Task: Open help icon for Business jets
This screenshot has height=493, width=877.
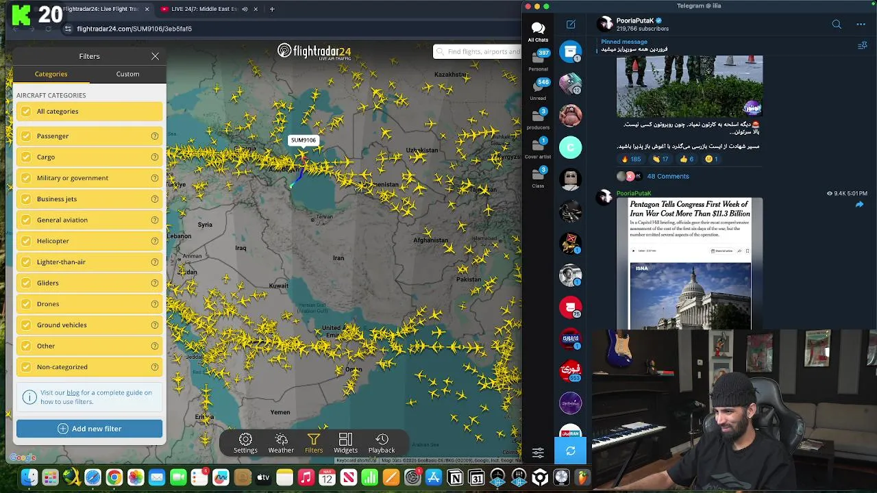Action: (x=155, y=199)
